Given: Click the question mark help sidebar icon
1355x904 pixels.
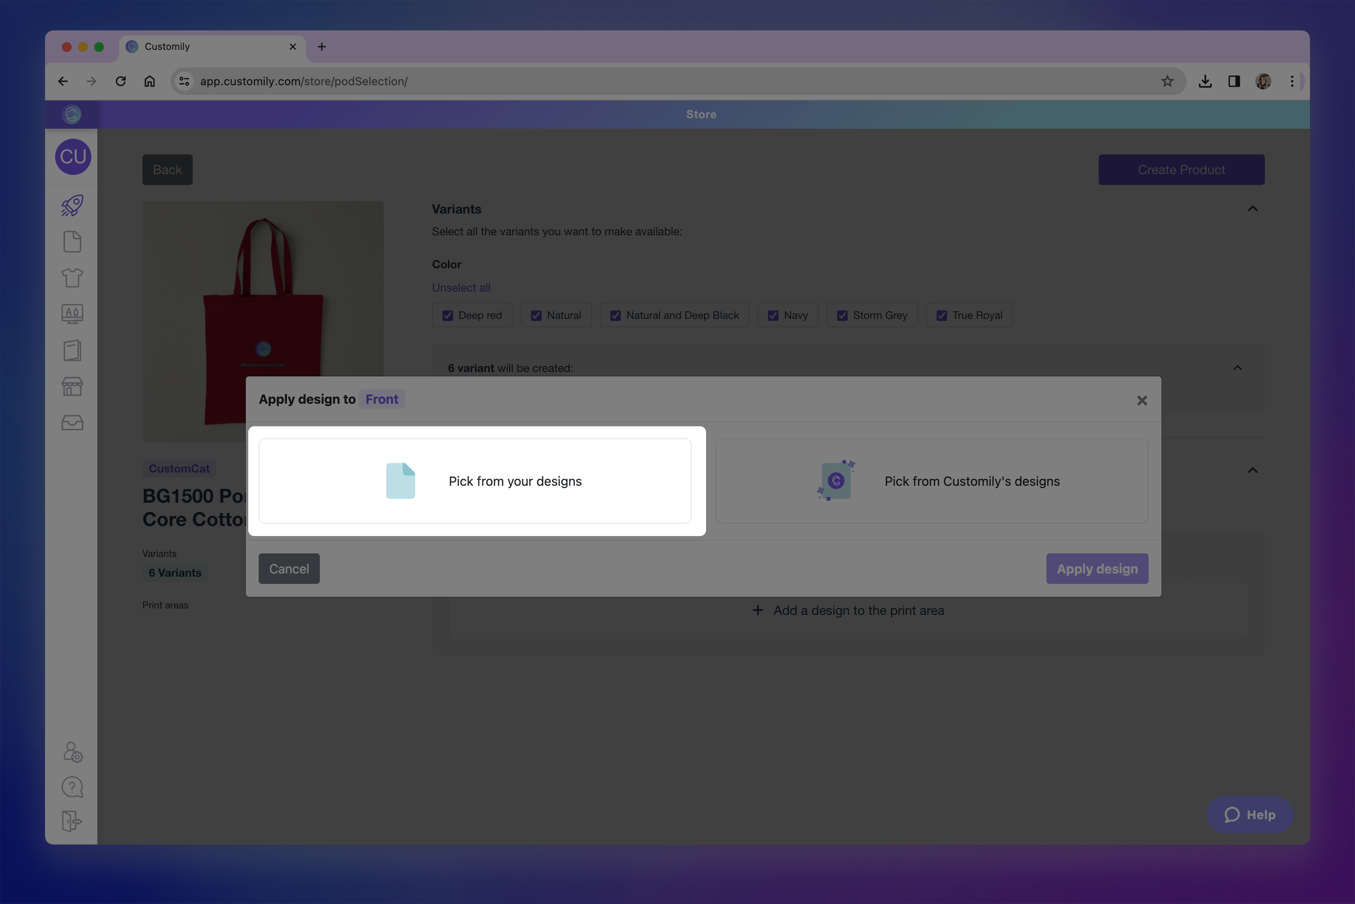Looking at the screenshot, I should 72,787.
